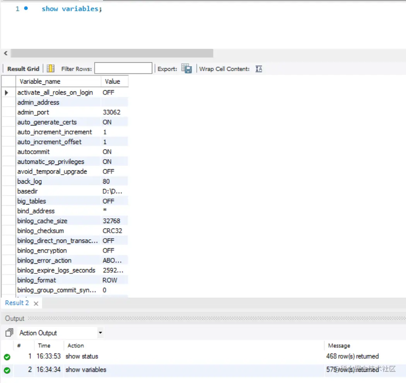Select the big_tables cell
This screenshot has width=406, height=383.
click(x=58, y=201)
